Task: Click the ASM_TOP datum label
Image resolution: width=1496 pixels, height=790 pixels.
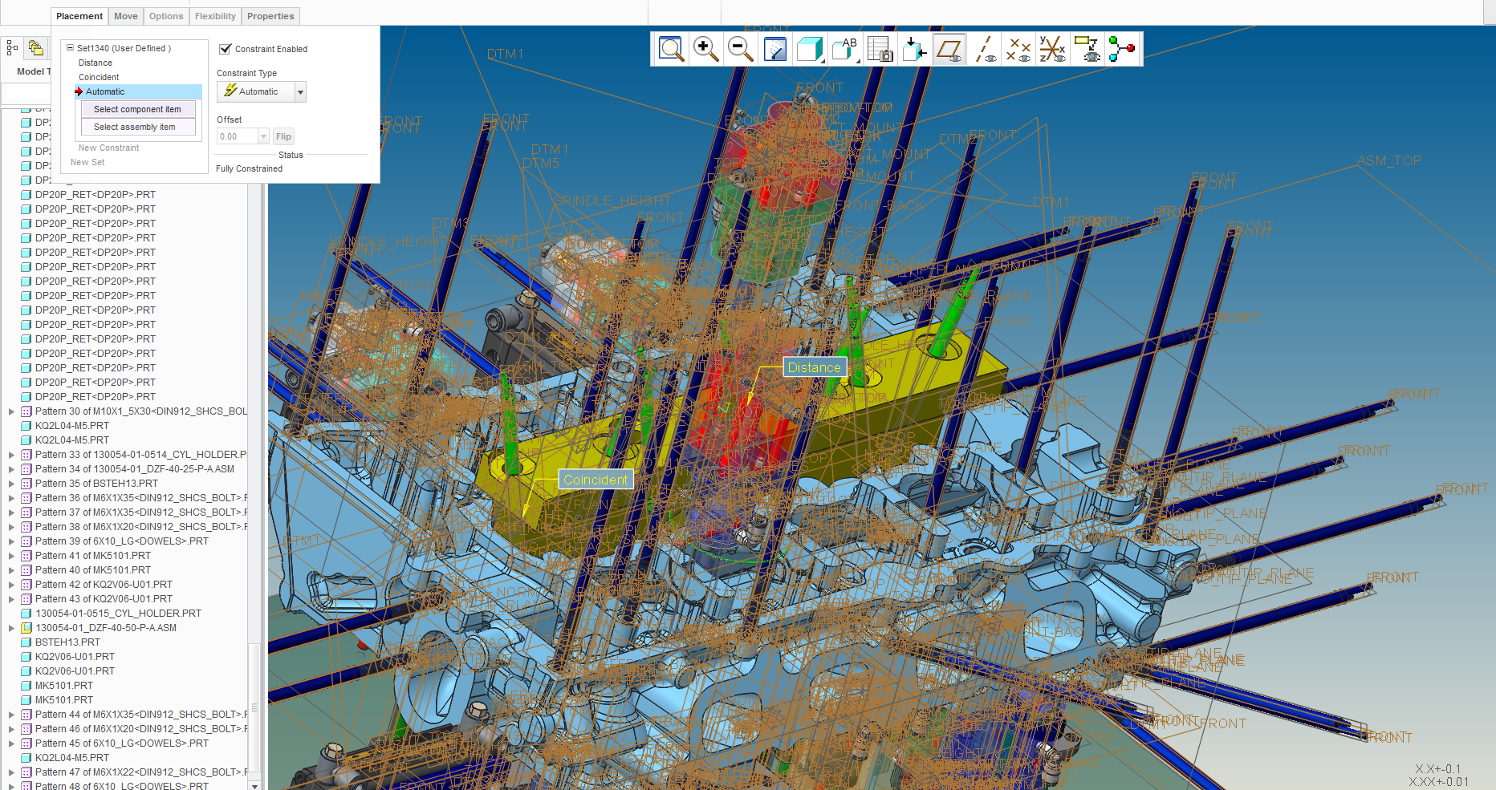Action: click(x=1389, y=160)
